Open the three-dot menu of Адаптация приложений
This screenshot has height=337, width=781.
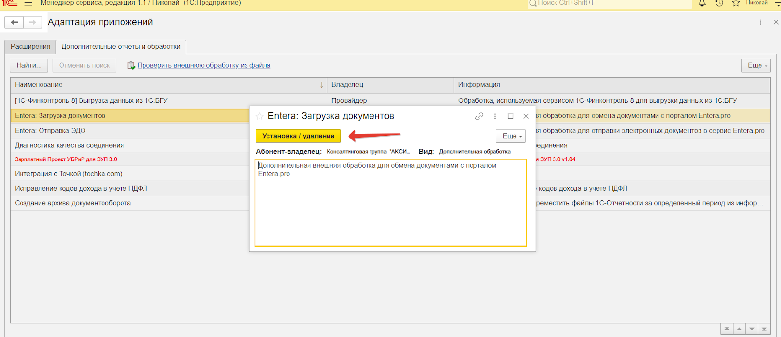tap(760, 22)
